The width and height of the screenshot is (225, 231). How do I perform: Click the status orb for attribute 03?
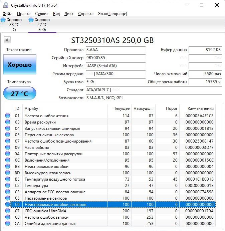click(x=8, y=122)
